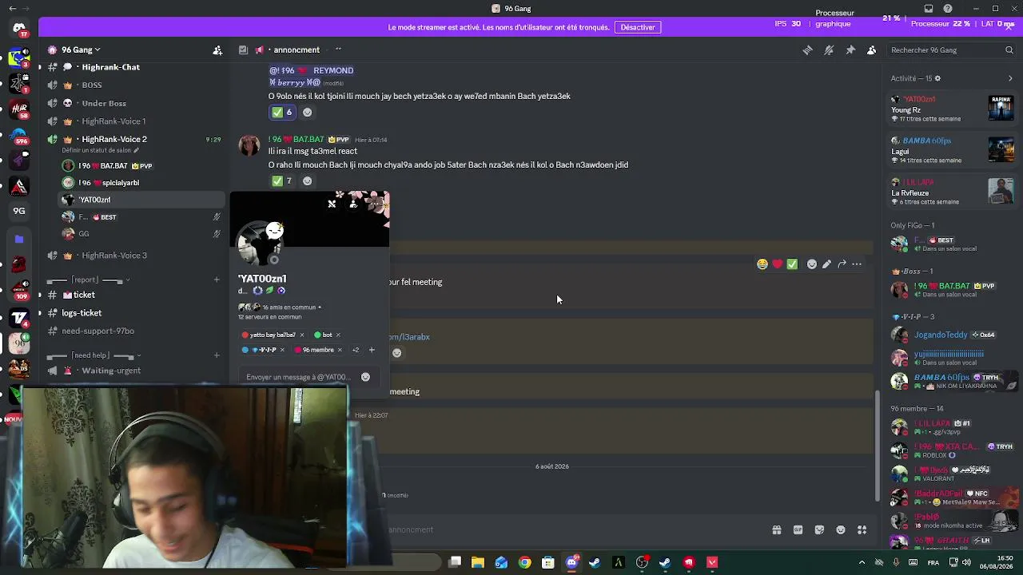This screenshot has height=575, width=1023.
Task: Show hidden system tray icons
Action: [x=862, y=562]
